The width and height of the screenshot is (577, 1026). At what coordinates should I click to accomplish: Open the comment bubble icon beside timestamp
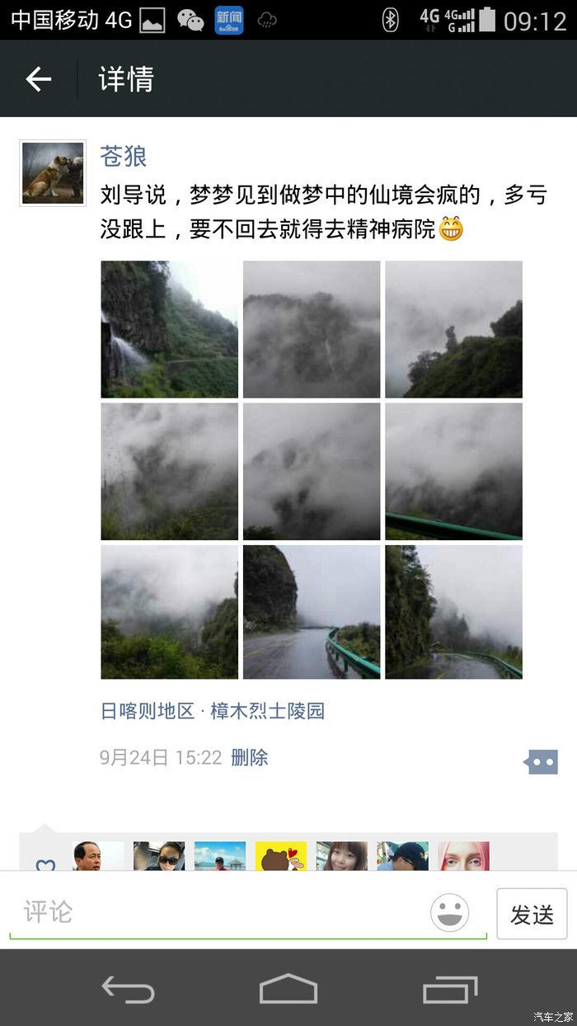click(x=541, y=762)
